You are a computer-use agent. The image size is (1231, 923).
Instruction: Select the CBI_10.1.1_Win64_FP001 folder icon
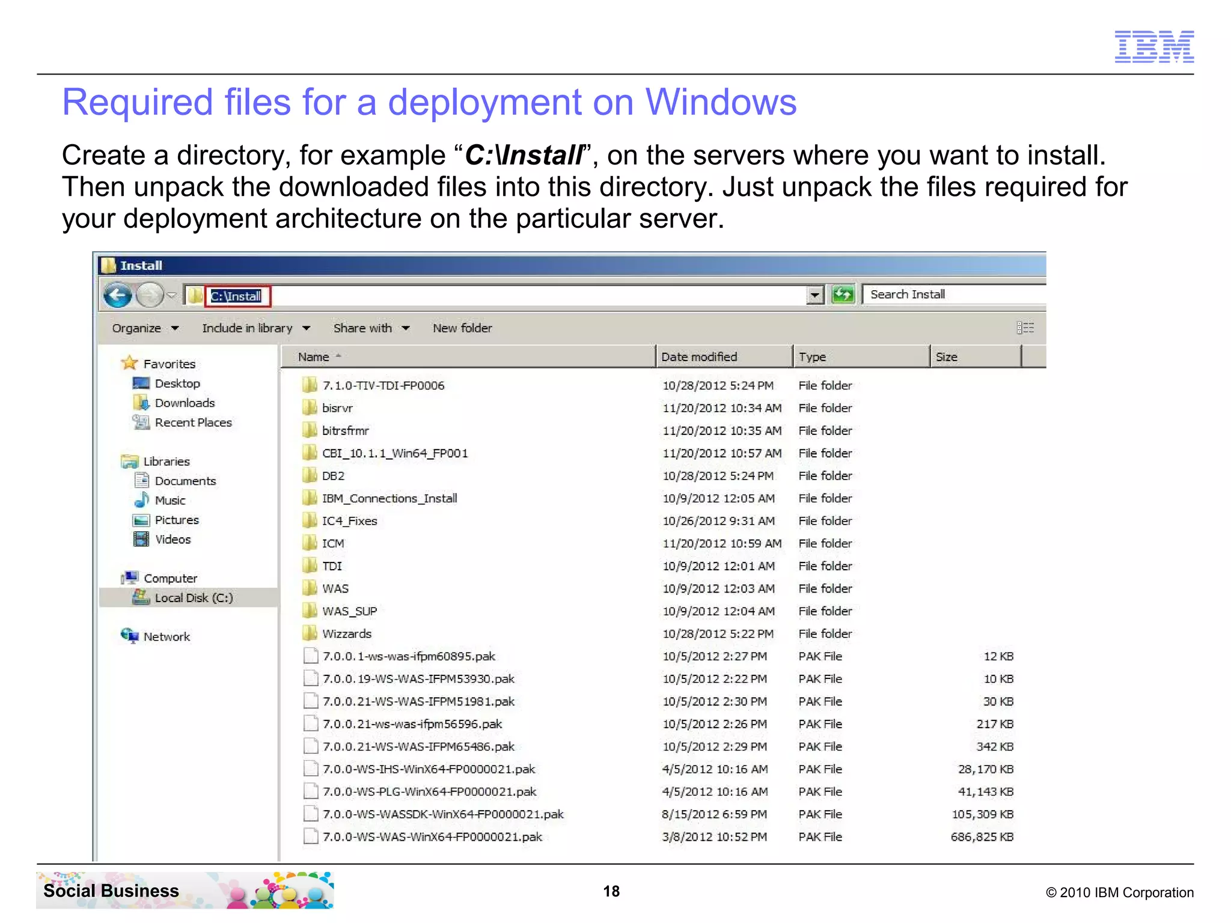pos(310,452)
